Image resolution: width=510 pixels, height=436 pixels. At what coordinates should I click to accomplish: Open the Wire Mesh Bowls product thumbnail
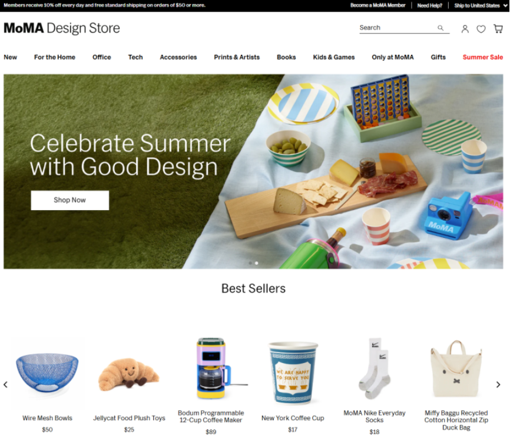pyautogui.click(x=47, y=372)
